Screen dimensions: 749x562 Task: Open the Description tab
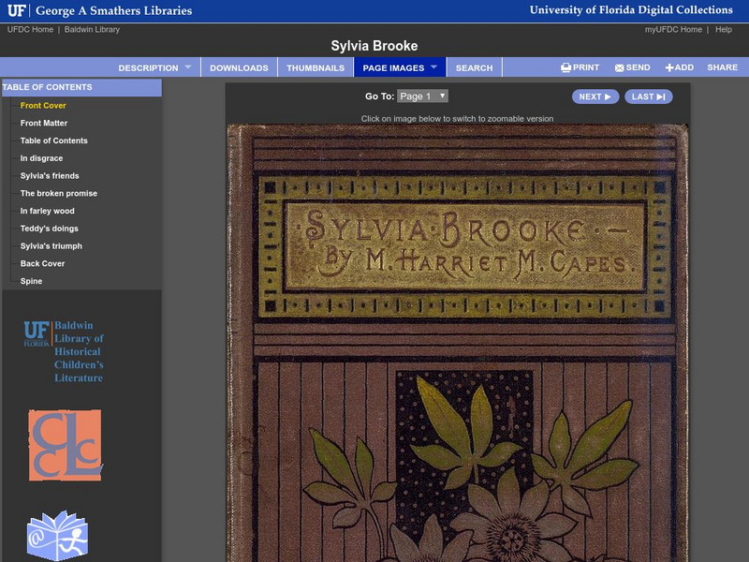tap(148, 67)
